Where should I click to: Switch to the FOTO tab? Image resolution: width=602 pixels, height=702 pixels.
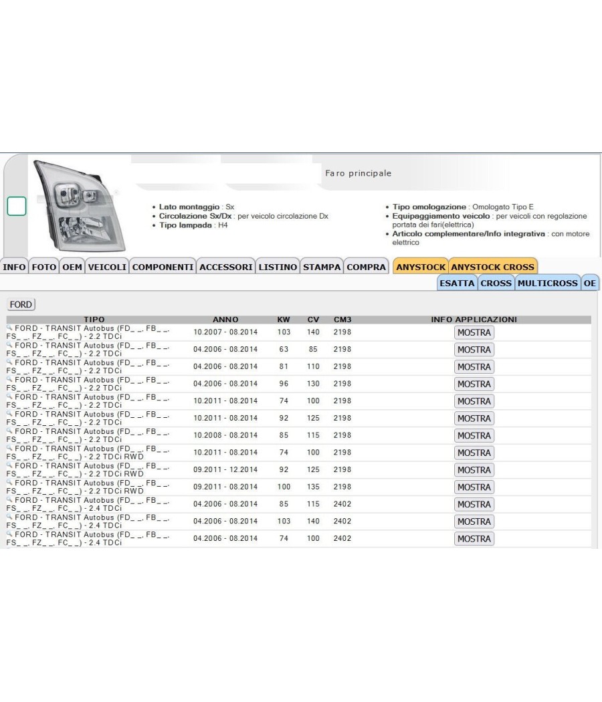(44, 267)
